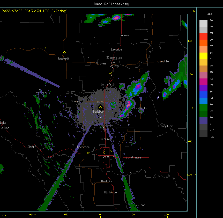Click the red 65 dBZ legend swatch

203,37
